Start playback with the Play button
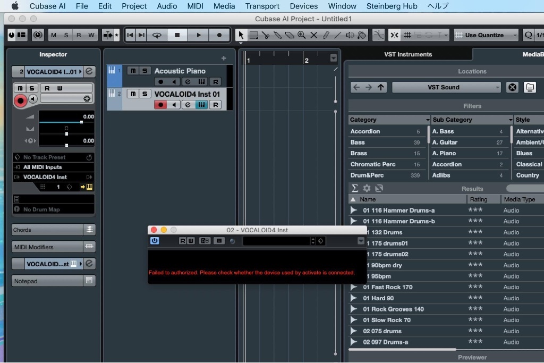544x363 pixels. coord(199,35)
